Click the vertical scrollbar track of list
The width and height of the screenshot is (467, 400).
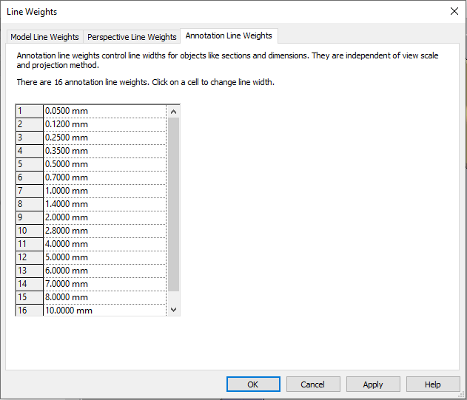(174, 207)
